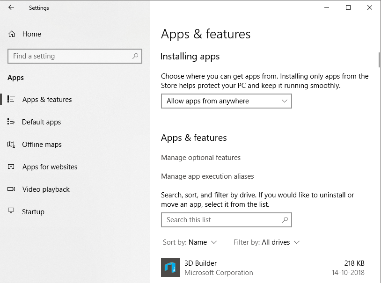Switch to Video playback section
This screenshot has height=283, width=381.
[x=46, y=189]
